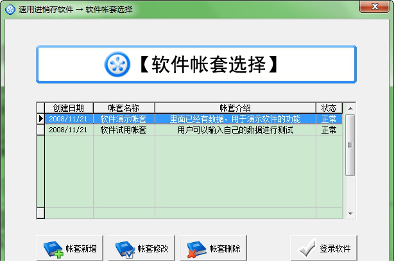Click the blue book icon with green plus
Screen dimensions: 394x271
[x=53, y=249]
